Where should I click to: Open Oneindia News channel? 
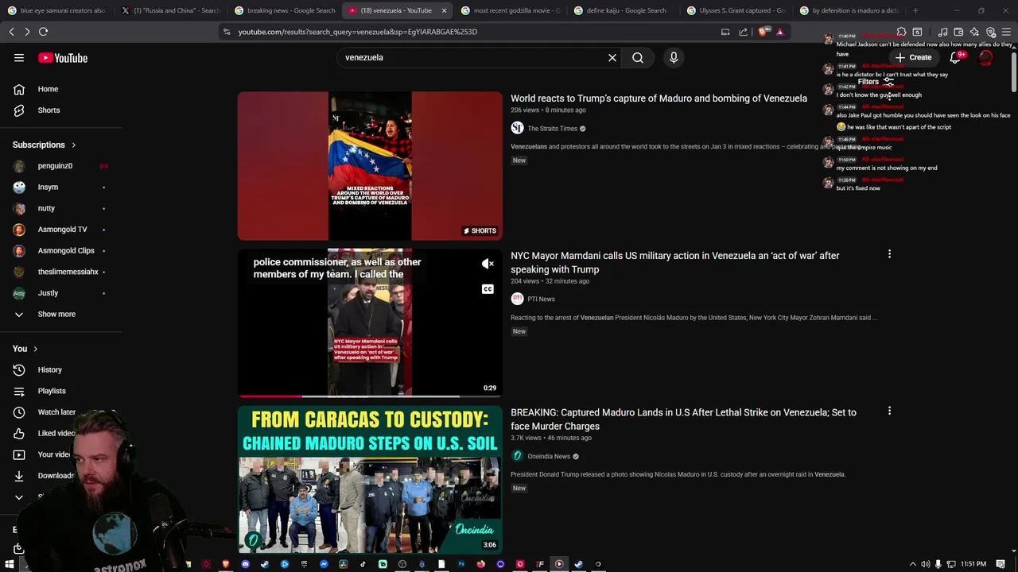point(549,457)
